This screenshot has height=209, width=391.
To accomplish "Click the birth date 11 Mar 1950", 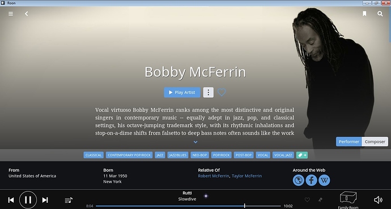I will (115, 176).
